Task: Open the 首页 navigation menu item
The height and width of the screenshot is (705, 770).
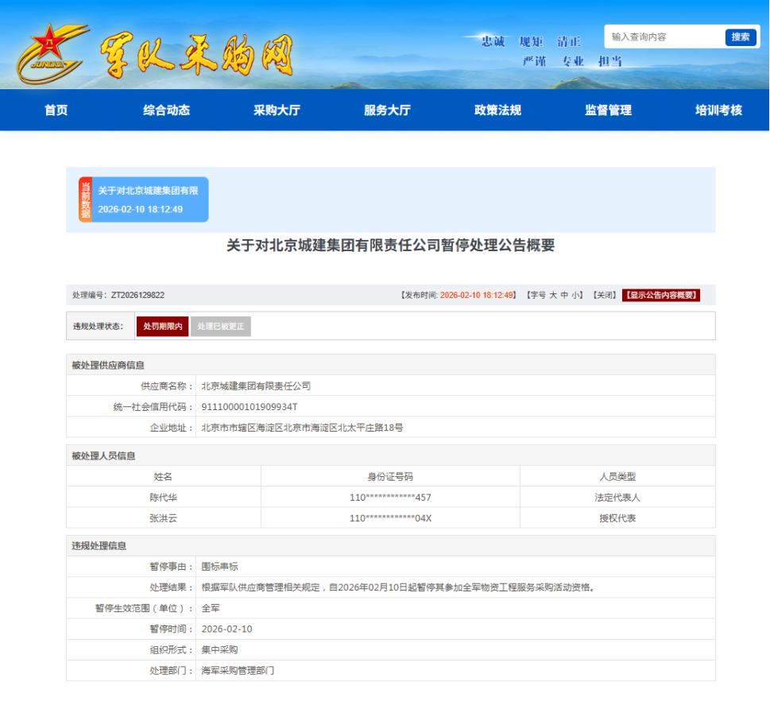Action: click(55, 110)
